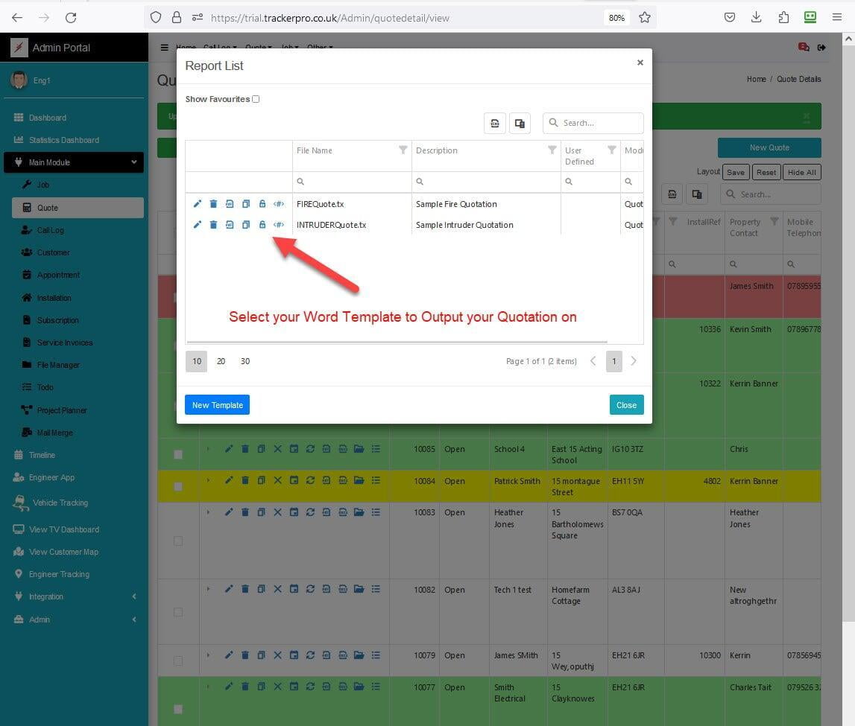Open the Customer sidebar menu item
The width and height of the screenshot is (855, 726).
click(53, 252)
